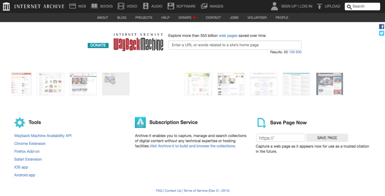The height and width of the screenshot is (196, 385).
Task: Open the thumbnail showing three men's portraits
Action: click(x=83, y=84)
